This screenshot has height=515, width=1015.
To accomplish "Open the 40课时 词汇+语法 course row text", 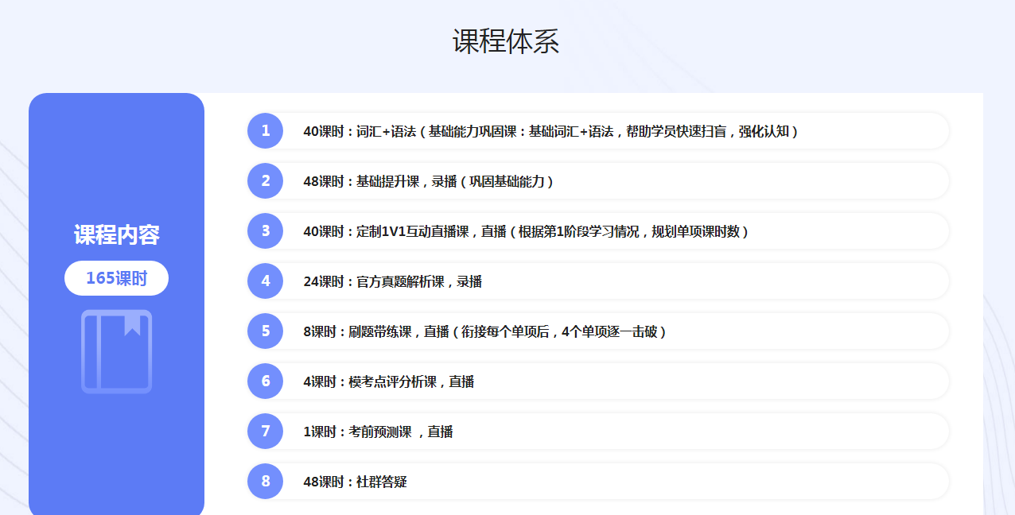I will 550,132.
